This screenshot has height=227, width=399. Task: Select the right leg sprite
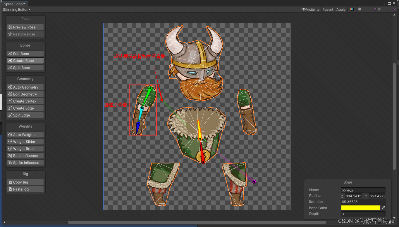click(234, 184)
